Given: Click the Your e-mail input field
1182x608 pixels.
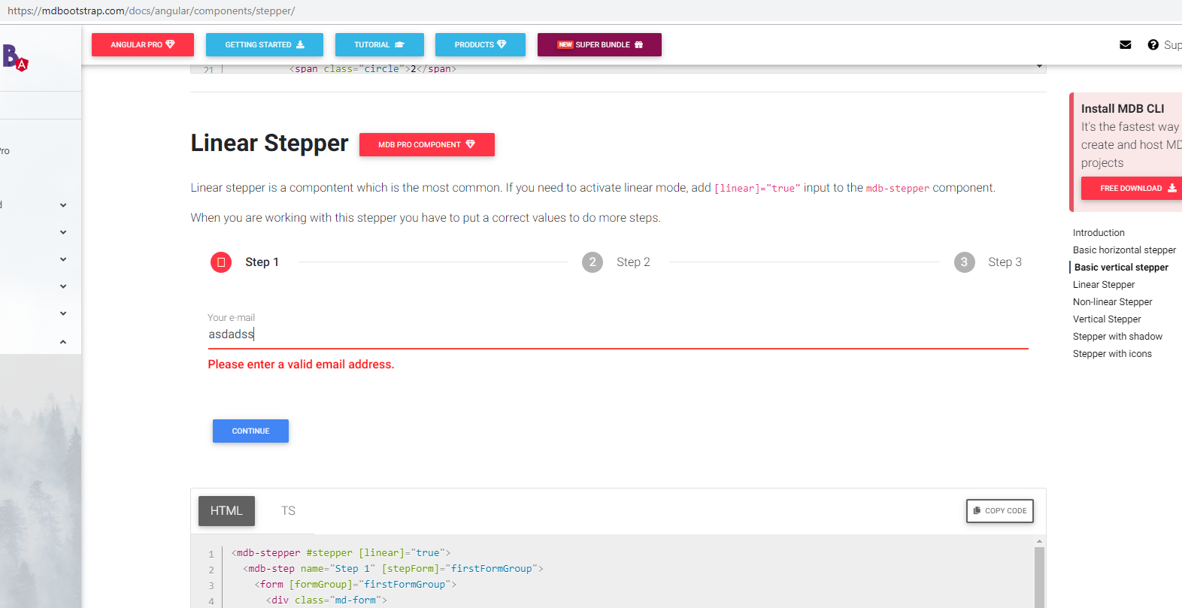Looking at the screenshot, I should (618, 334).
